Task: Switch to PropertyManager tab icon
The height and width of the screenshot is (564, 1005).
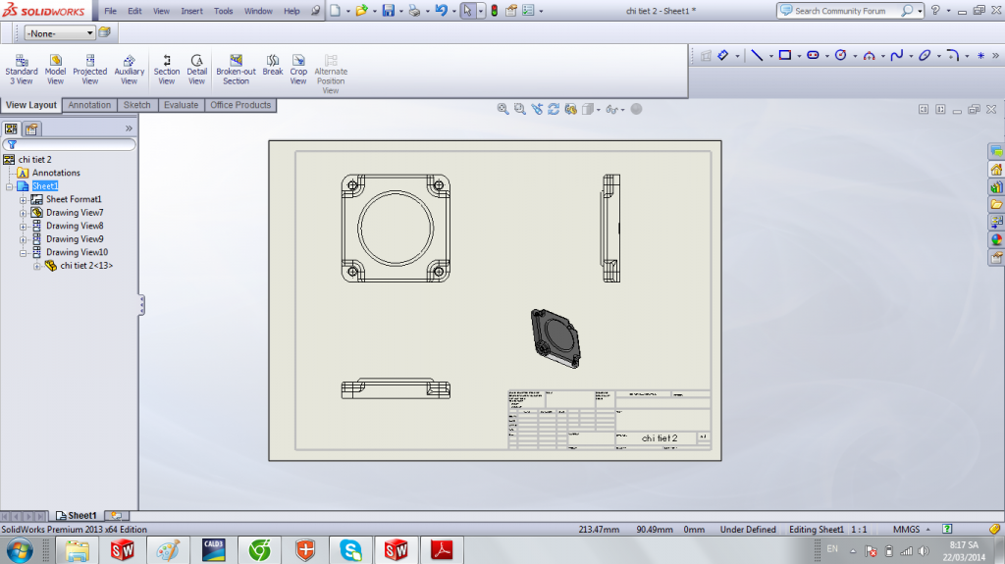Action: click(x=31, y=128)
